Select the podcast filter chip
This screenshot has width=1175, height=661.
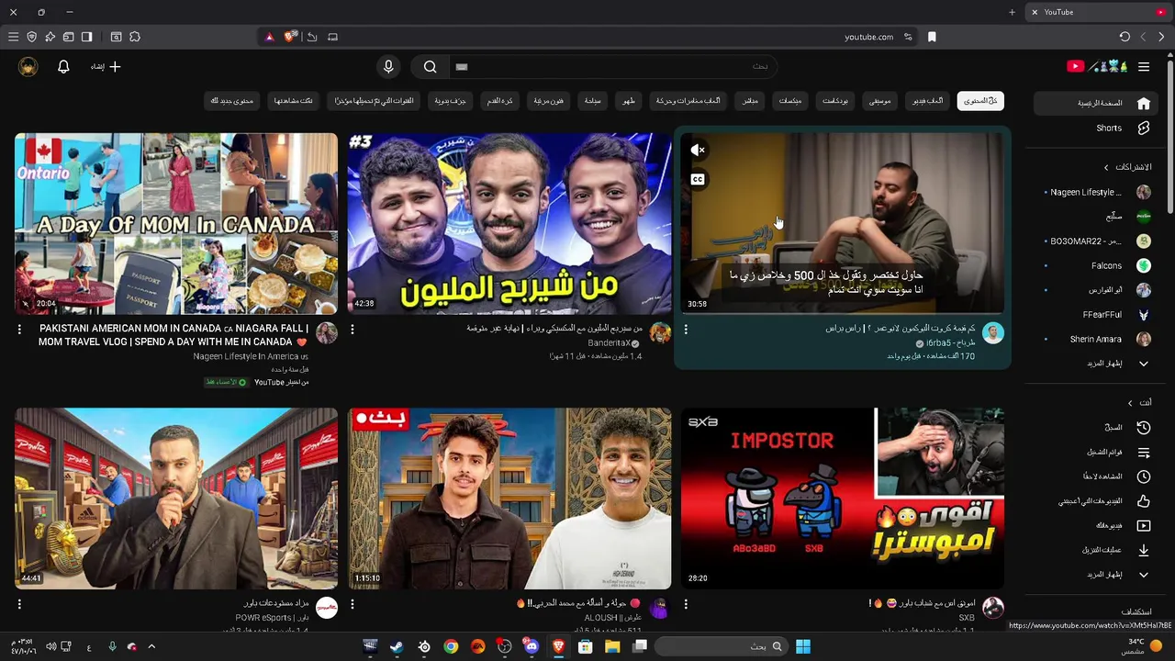coord(835,101)
